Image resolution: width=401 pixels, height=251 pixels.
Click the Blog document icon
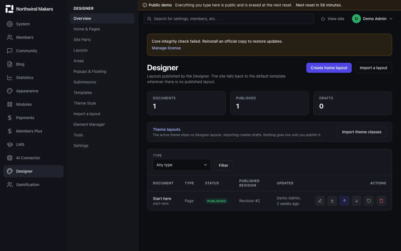tap(10, 64)
